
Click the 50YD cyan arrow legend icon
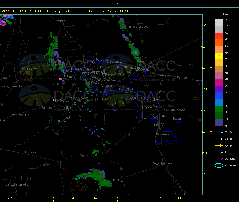(x=219, y=132)
